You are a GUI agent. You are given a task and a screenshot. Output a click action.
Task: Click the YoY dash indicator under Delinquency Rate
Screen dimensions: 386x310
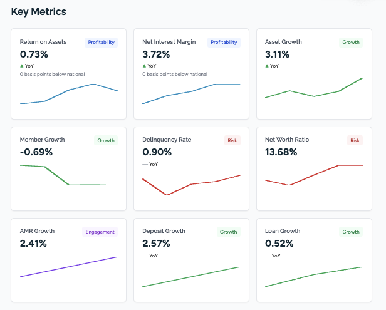pyautogui.click(x=145, y=164)
